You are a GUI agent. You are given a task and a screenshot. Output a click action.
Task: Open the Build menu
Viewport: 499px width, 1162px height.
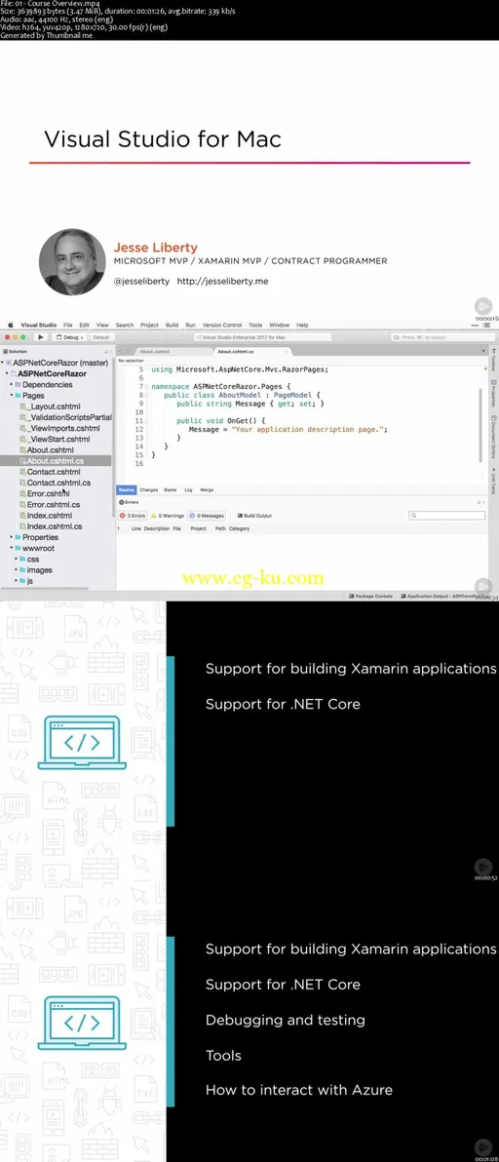(x=172, y=325)
